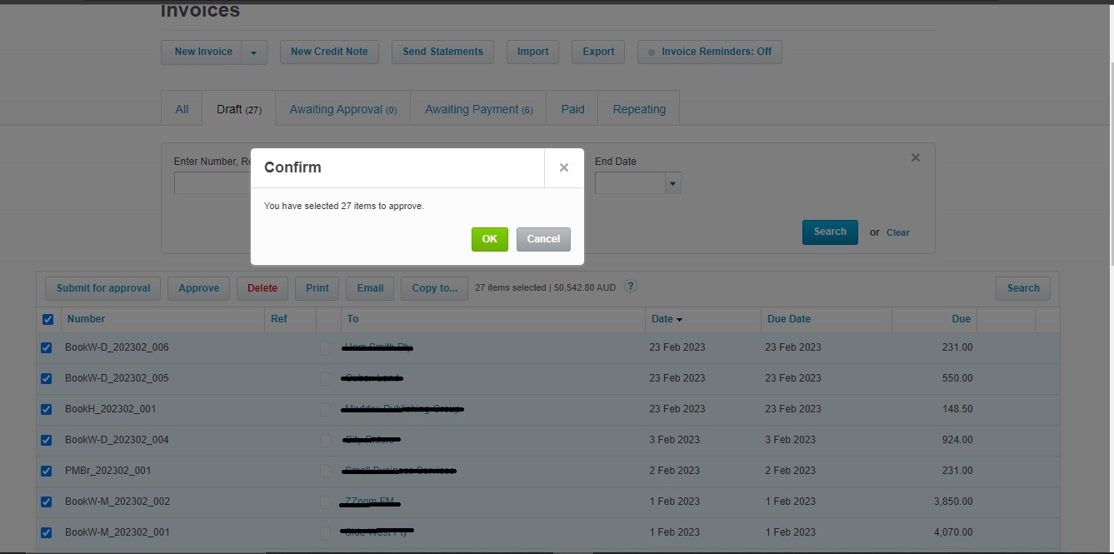Click the Email button

click(370, 288)
